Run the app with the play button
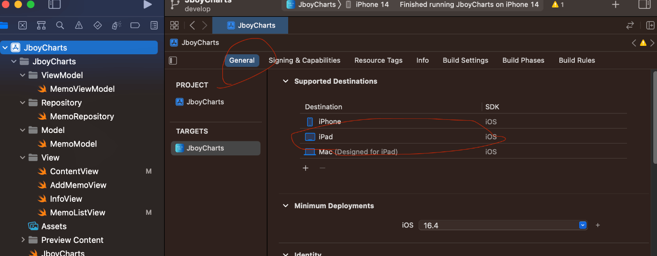 point(147,5)
